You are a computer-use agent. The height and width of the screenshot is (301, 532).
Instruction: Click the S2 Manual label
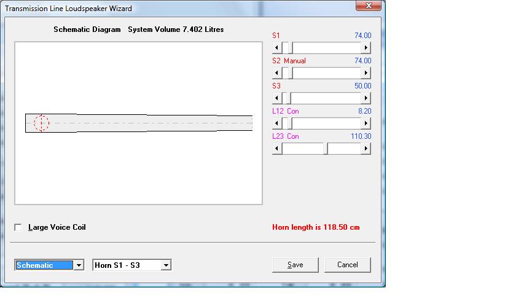pos(289,61)
